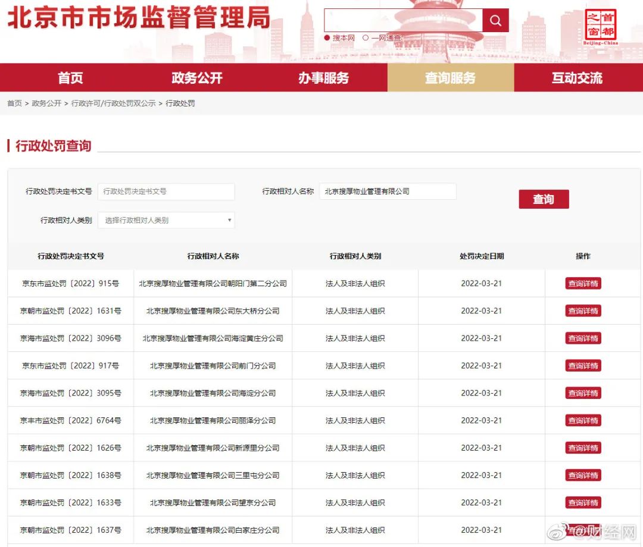643x547 pixels.
Task: Click the 行政相对人名称 input field
Action: pos(388,191)
